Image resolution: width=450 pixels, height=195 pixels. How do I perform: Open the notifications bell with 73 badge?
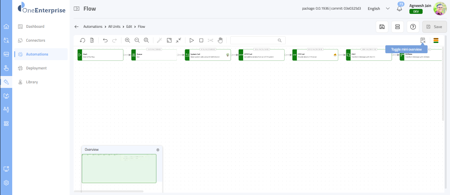(400, 9)
